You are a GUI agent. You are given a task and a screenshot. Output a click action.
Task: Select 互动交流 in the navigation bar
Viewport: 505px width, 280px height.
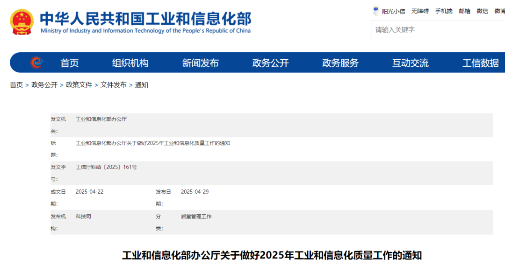tap(410, 63)
